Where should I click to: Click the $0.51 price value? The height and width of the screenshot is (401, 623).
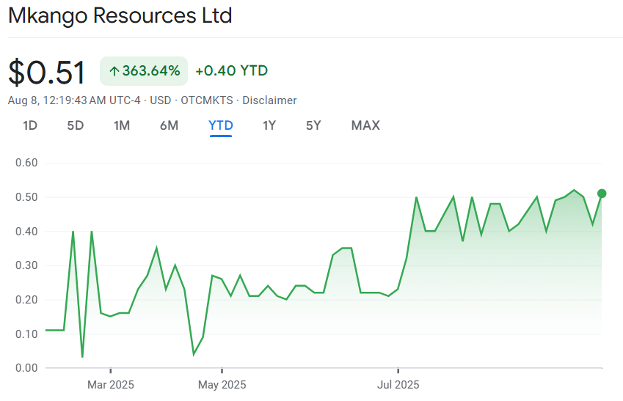(47, 72)
